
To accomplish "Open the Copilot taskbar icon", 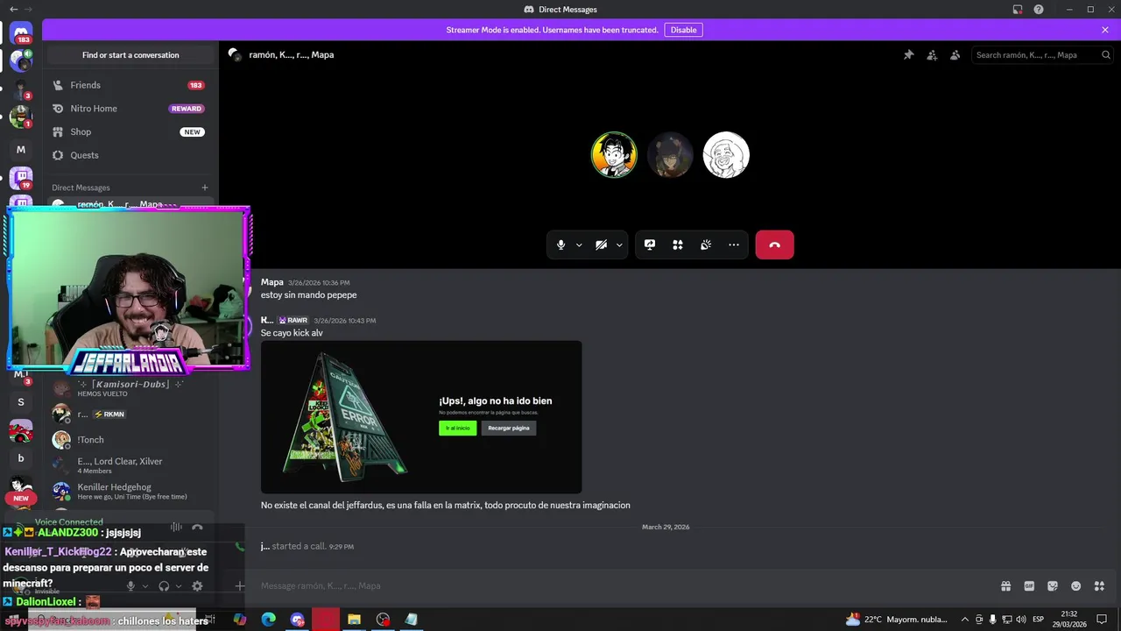I will [240, 619].
